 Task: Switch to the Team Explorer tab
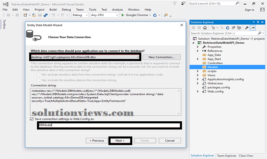[226, 156]
